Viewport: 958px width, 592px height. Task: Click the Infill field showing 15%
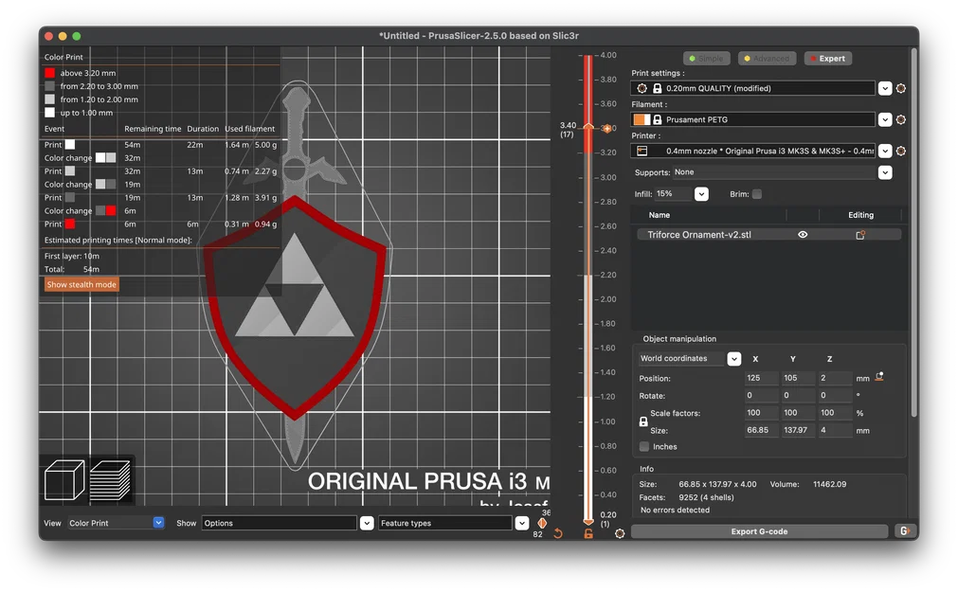[674, 194]
